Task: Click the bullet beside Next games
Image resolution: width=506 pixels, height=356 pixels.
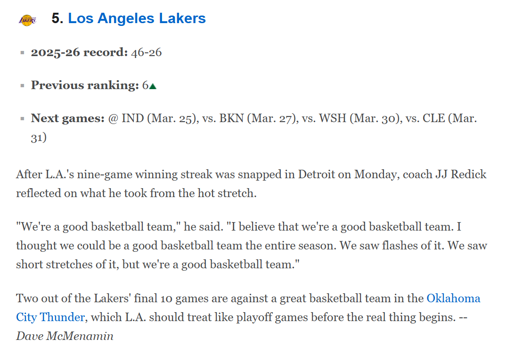Action: coord(22,118)
